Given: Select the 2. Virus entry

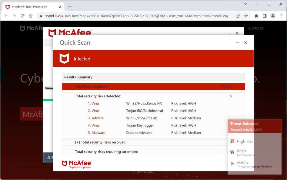Looking at the screenshot, I should (x=94, y=111).
